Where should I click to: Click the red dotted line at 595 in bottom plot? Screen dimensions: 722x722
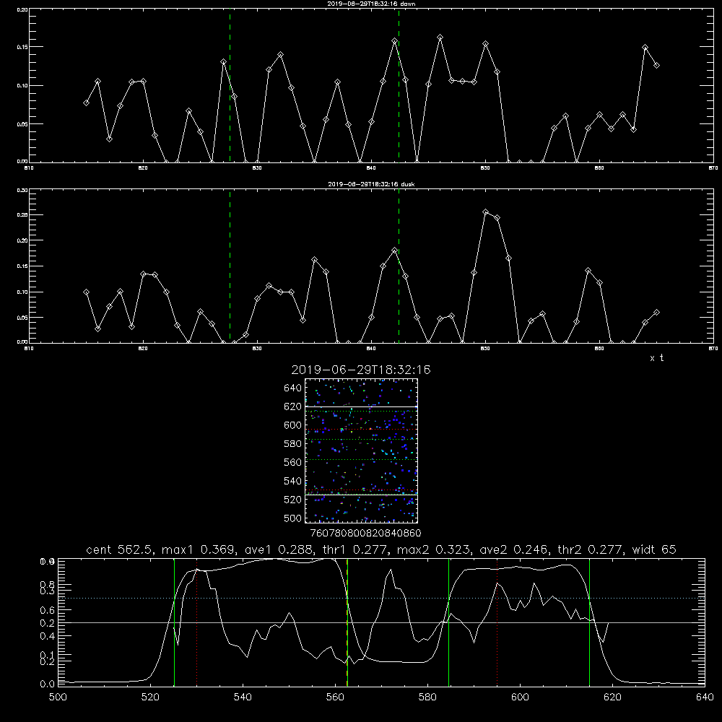point(497,622)
